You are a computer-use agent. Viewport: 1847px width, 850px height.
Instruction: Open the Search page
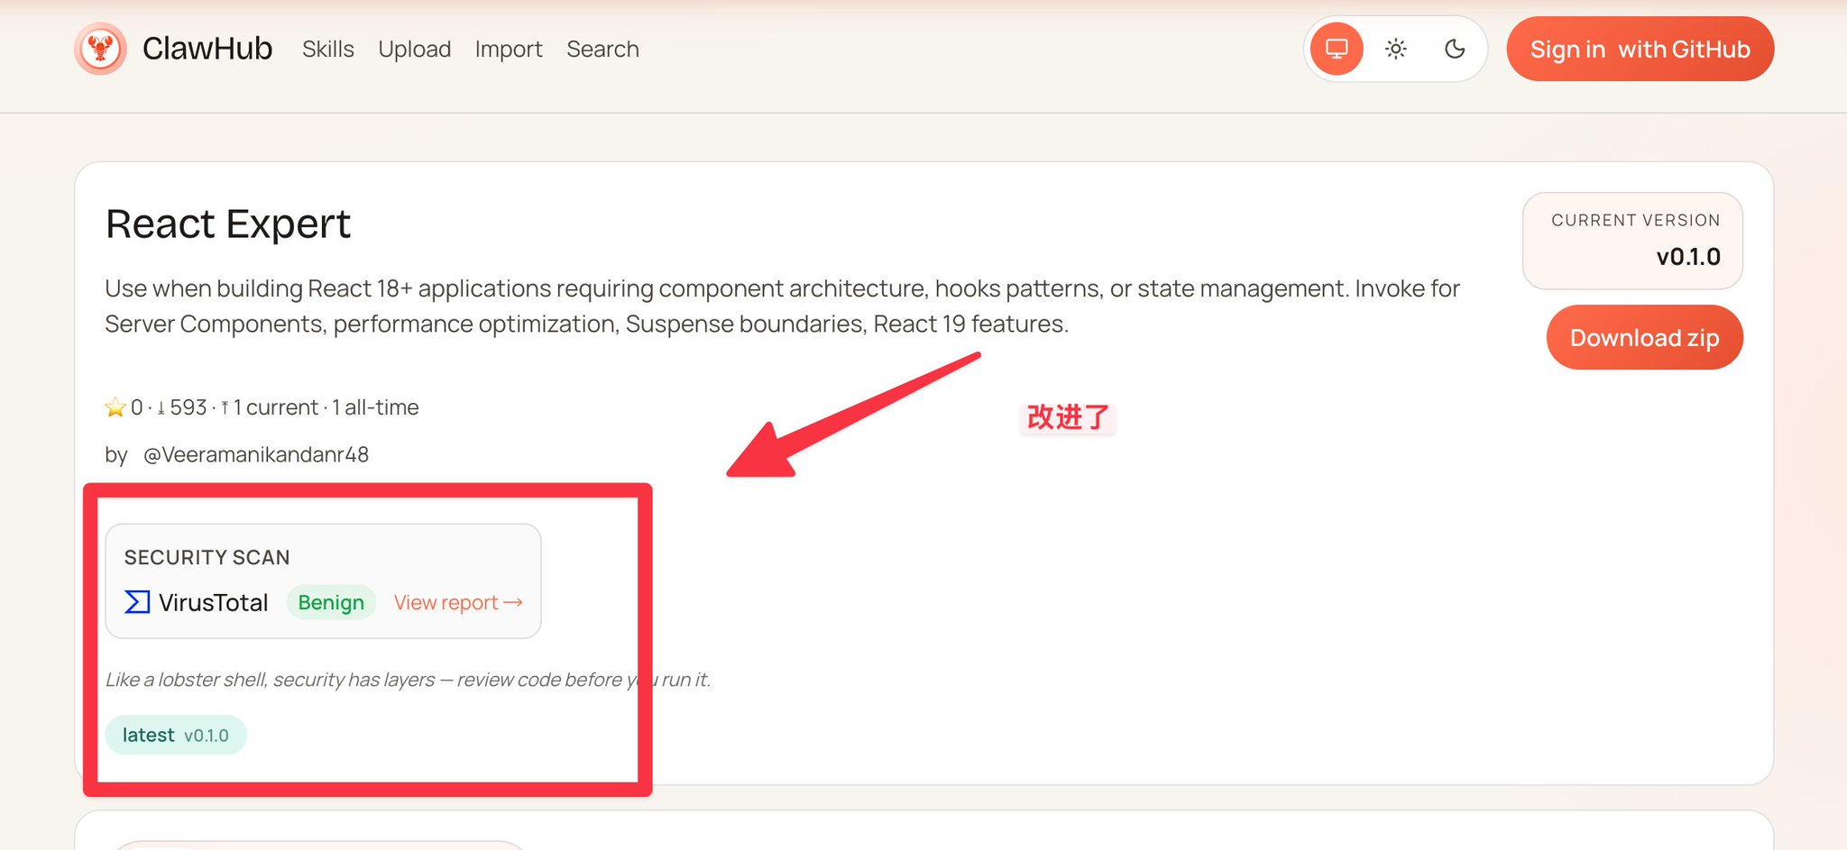pos(602,49)
